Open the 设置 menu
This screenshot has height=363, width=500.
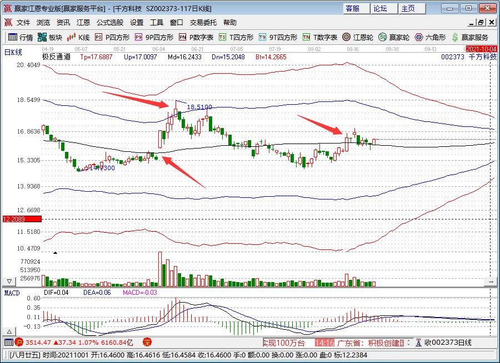click(137, 23)
